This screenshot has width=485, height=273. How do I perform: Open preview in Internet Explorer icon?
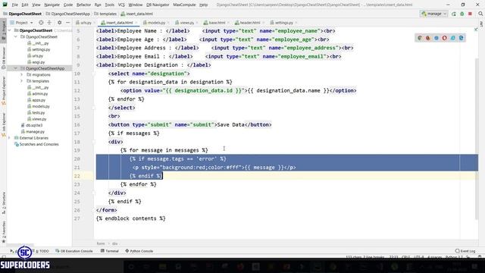453,38
